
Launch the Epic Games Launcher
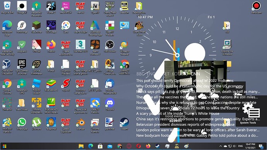(x=22, y=67)
